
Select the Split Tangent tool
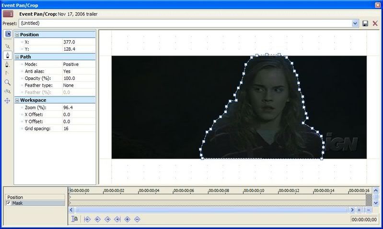click(x=7, y=73)
